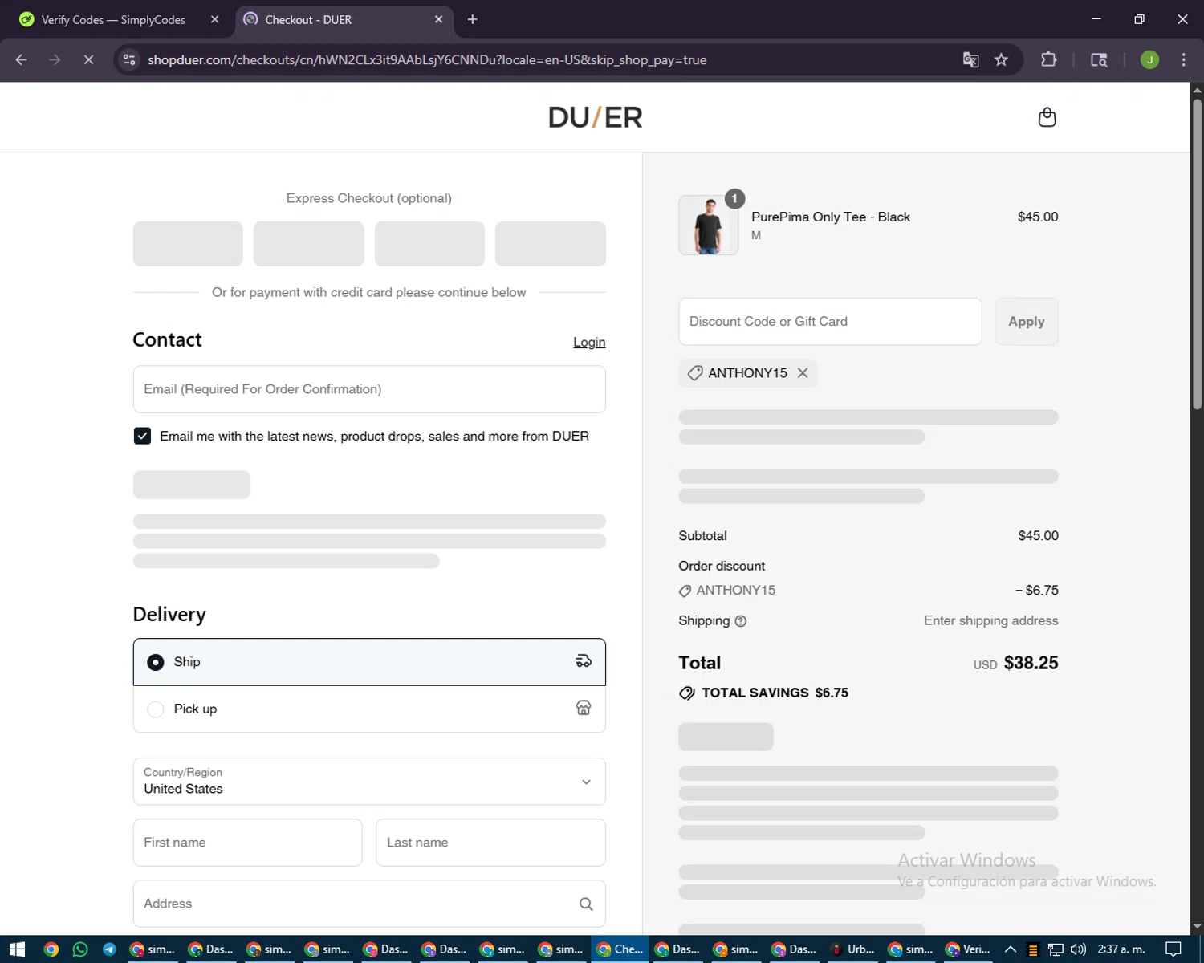Image resolution: width=1204 pixels, height=963 pixels.
Task: Click the address search magnifier icon
Action: click(586, 904)
